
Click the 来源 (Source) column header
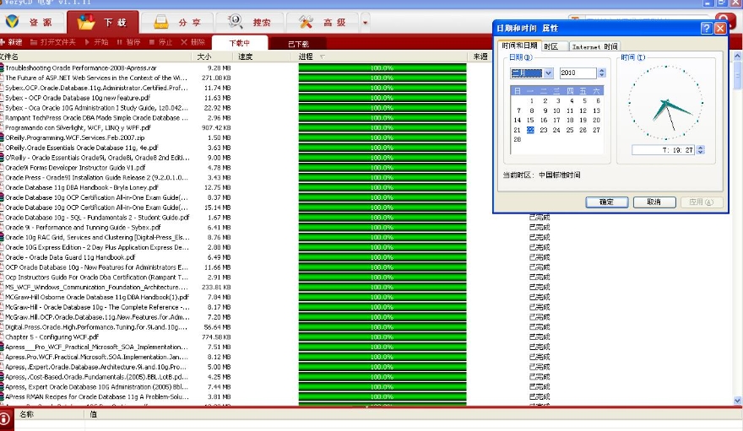point(480,57)
